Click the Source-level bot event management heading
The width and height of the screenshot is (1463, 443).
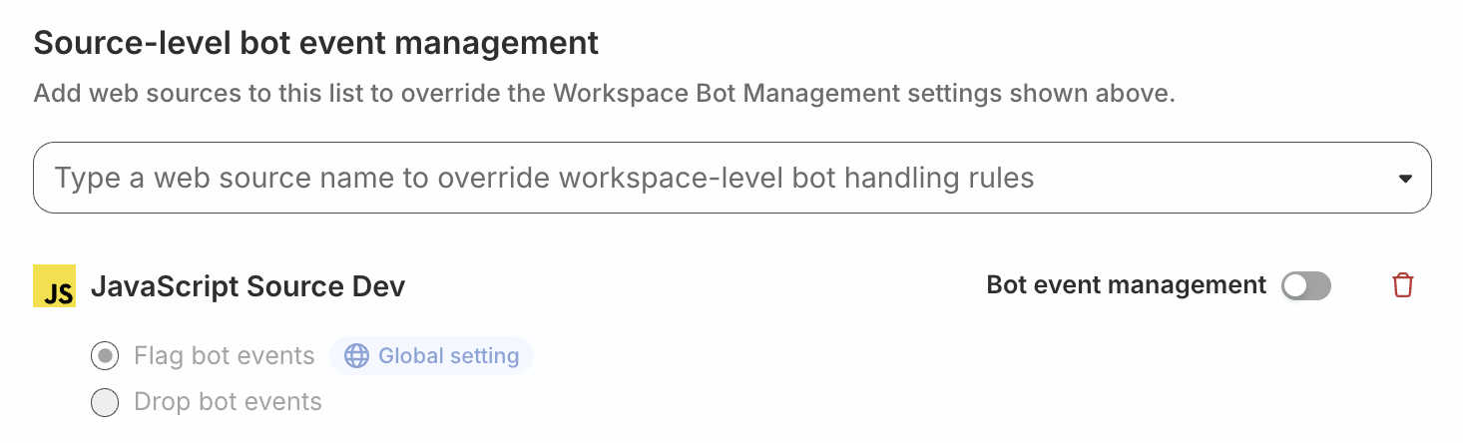click(x=316, y=43)
